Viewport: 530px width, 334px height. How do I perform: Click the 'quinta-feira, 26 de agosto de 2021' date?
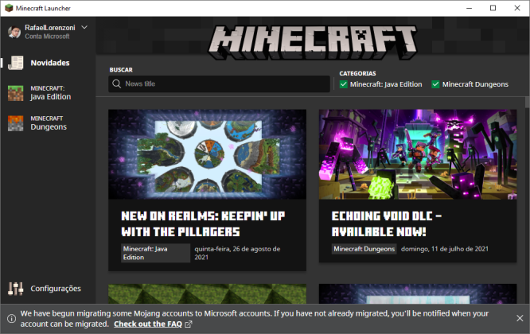coord(237,253)
